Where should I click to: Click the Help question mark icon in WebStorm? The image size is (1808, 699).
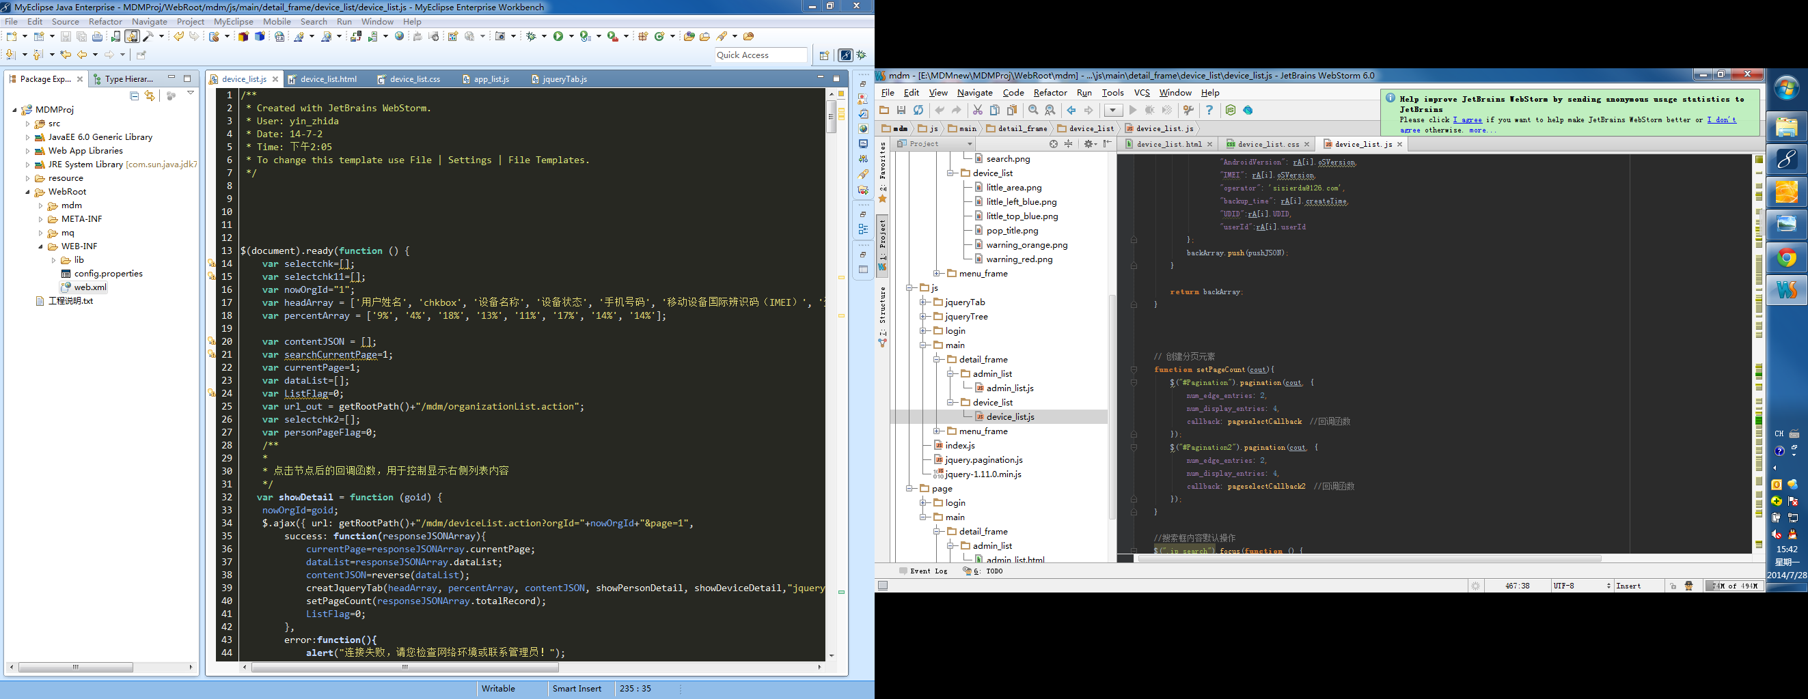(1209, 110)
